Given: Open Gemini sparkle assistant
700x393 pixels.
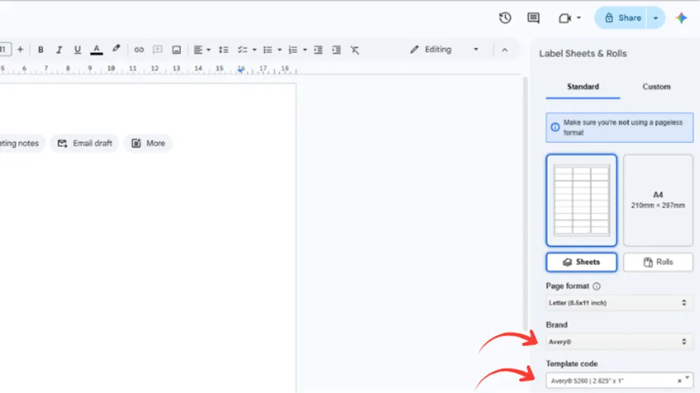Looking at the screenshot, I should pyautogui.click(x=681, y=17).
